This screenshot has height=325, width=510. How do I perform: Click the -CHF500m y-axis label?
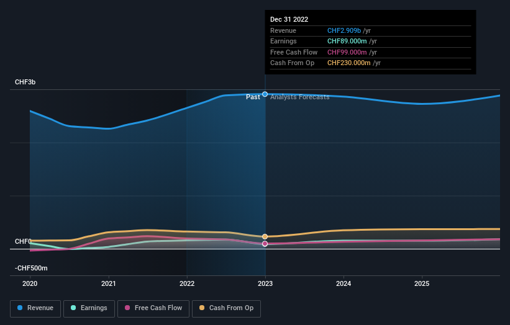[x=31, y=268]
